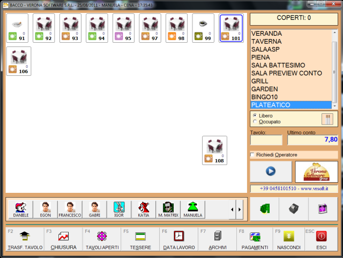Open table 94
The image size is (343, 258).
click(x=97, y=28)
